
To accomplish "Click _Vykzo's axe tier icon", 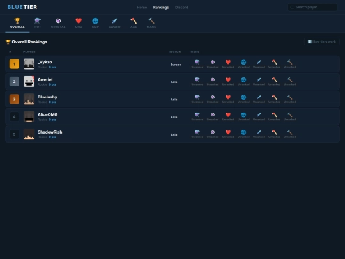I will pyautogui.click(x=274, y=62).
